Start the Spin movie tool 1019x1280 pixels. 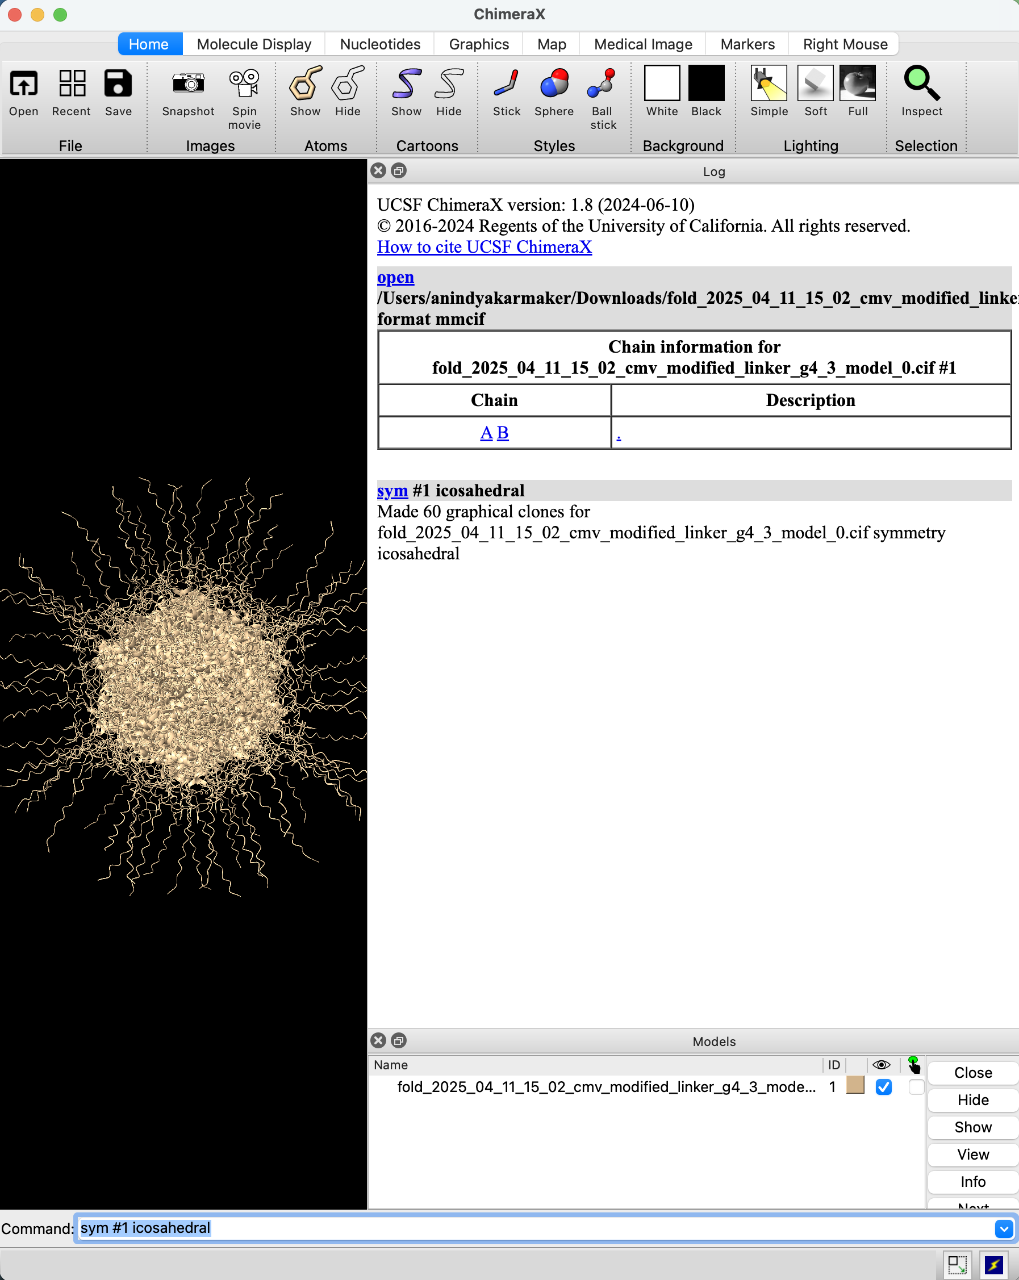(x=244, y=83)
